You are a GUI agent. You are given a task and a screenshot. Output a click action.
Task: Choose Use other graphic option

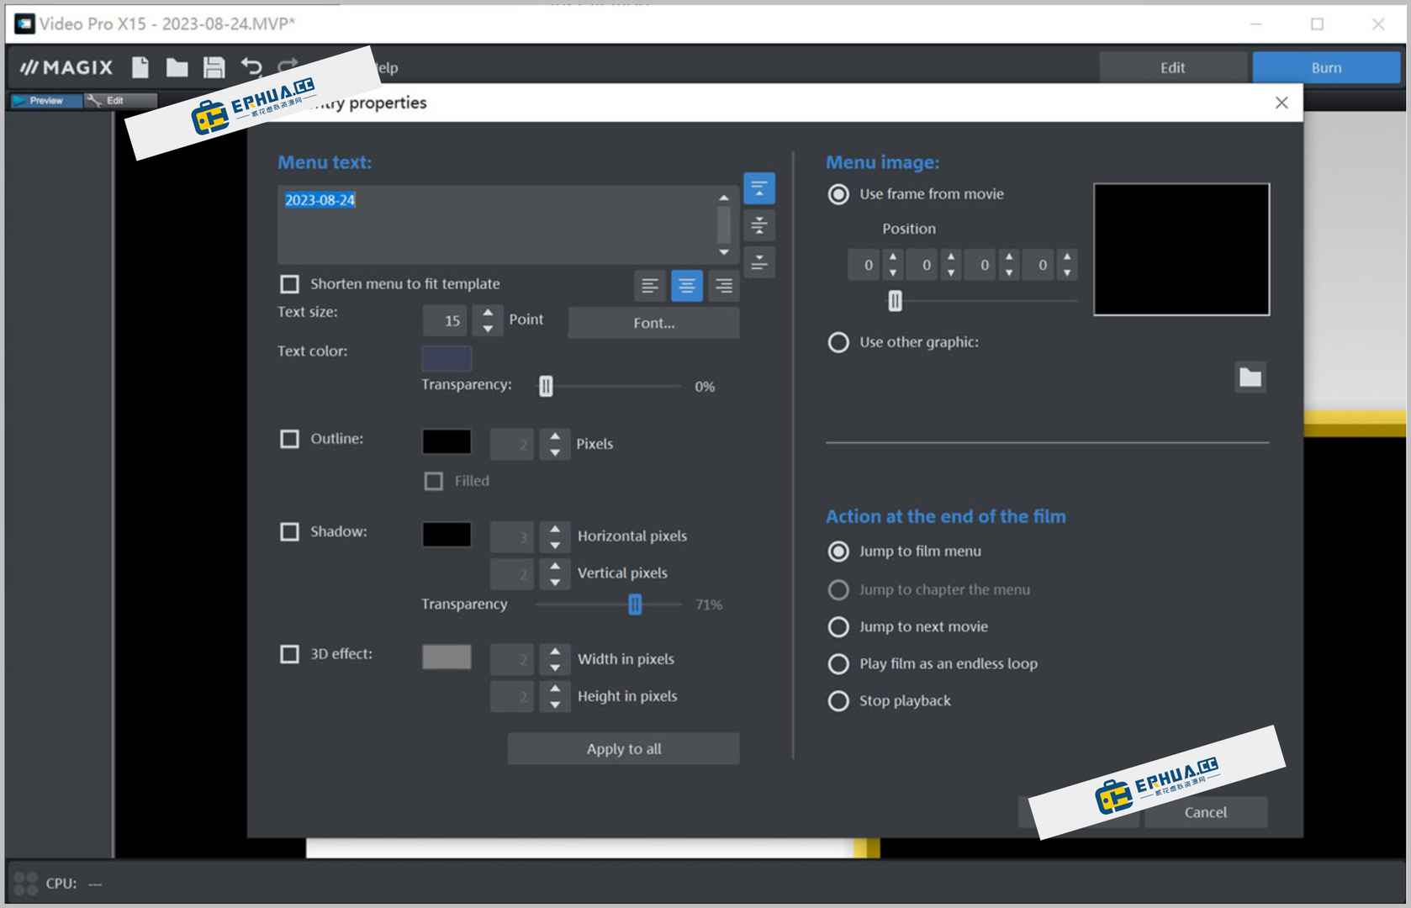(838, 342)
